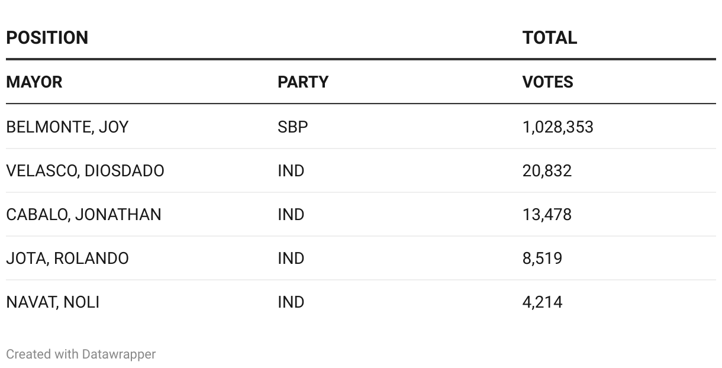Screen dimensions: 722x368
Task: Click the VELASCO, DIOSDADO name cell
Action: [x=85, y=171]
